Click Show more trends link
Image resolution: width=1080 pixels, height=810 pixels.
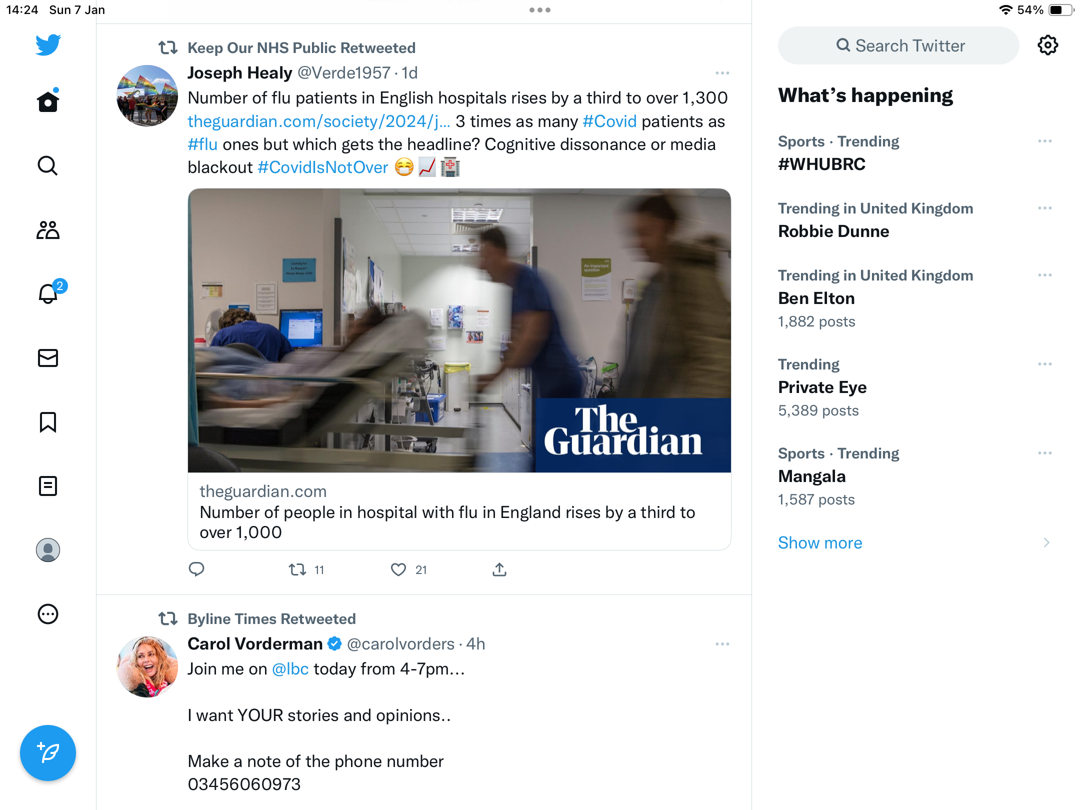point(820,542)
